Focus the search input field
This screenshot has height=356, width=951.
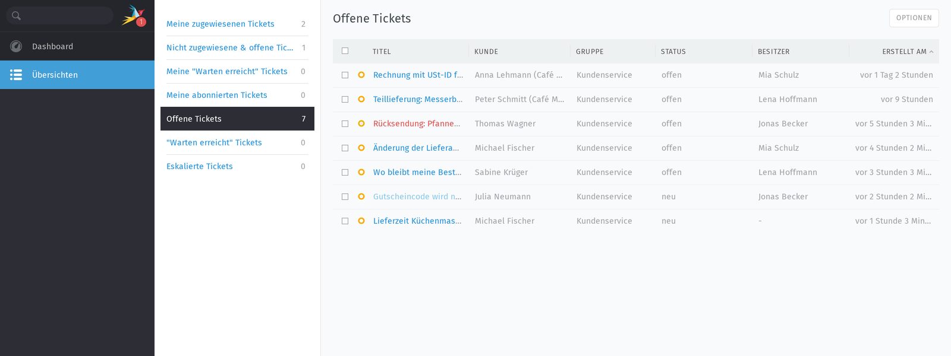pyautogui.click(x=59, y=16)
